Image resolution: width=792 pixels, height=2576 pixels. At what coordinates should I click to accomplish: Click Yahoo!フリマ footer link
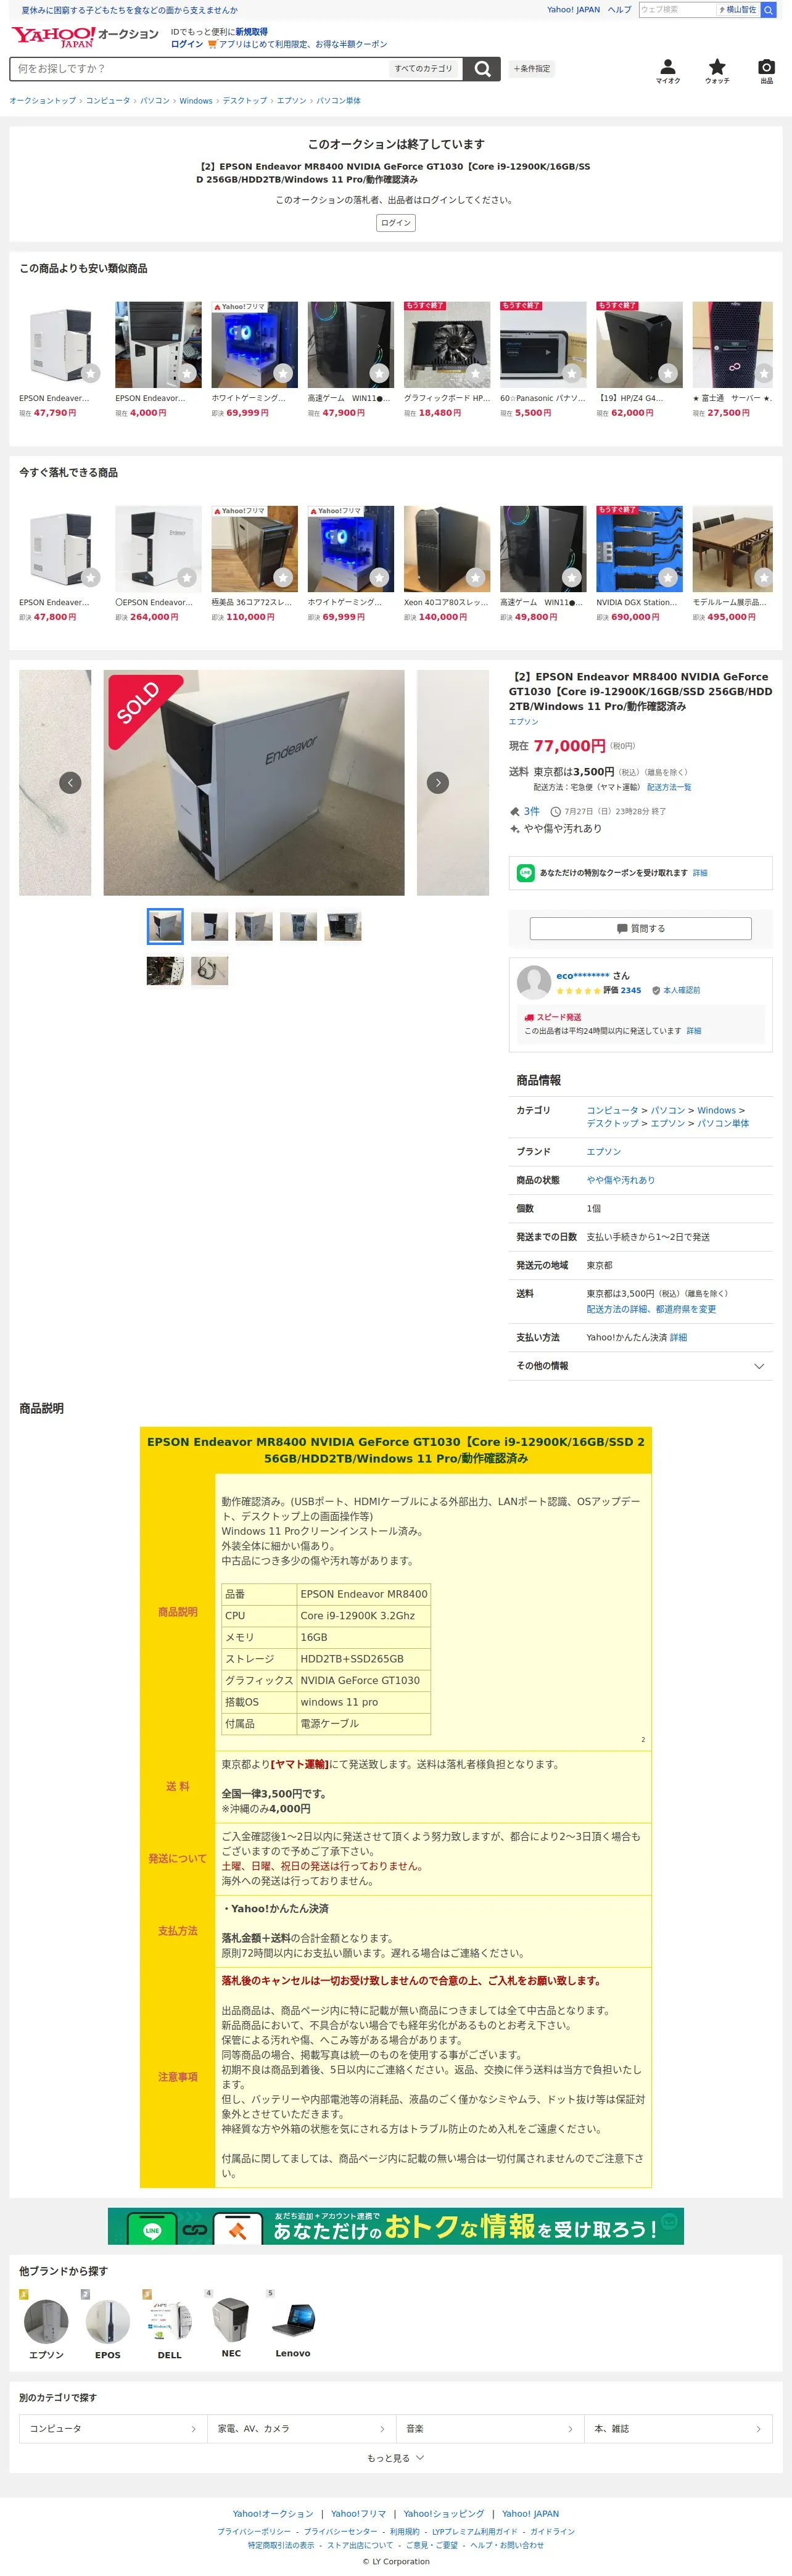[x=358, y=2513]
